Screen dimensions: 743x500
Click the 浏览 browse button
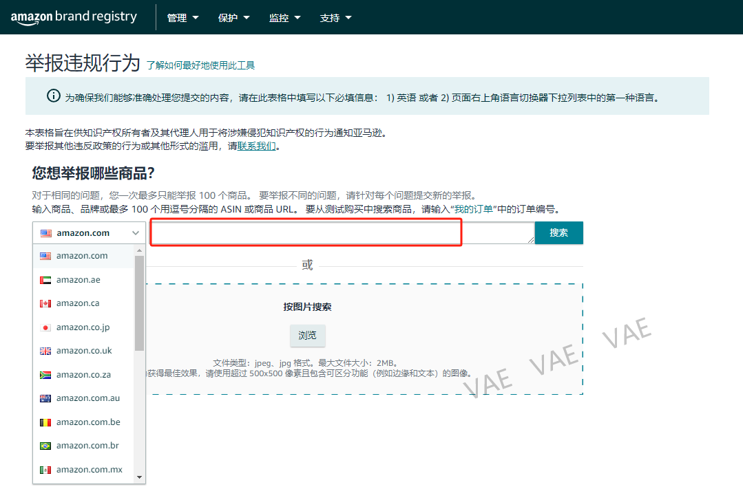tap(308, 335)
